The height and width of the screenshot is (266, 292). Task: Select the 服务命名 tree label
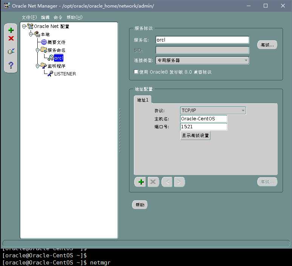57,50
